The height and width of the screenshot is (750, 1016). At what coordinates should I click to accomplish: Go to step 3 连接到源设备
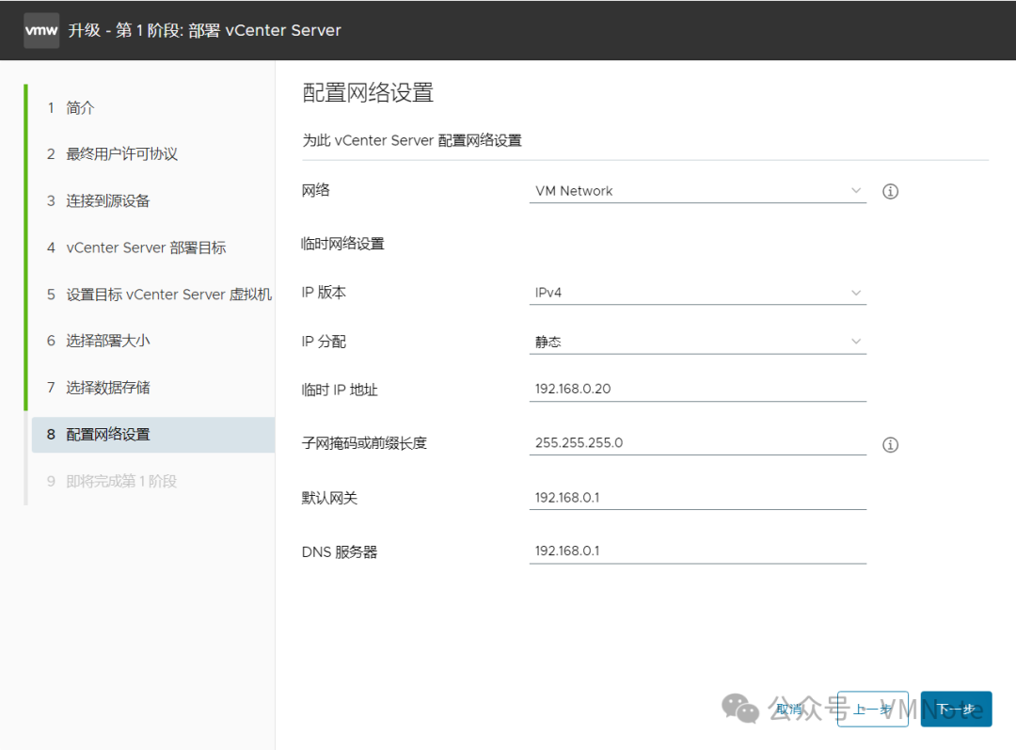[x=99, y=201]
